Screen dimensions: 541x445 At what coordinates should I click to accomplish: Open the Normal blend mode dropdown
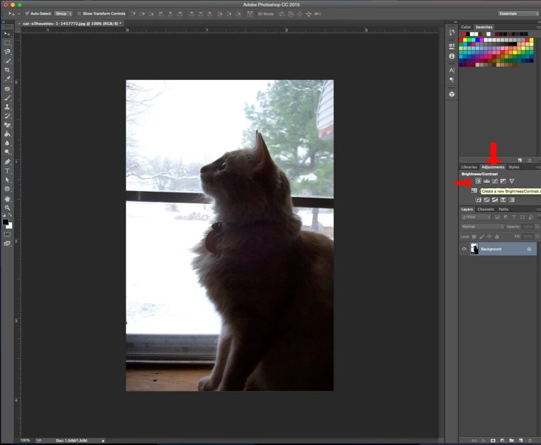click(482, 226)
